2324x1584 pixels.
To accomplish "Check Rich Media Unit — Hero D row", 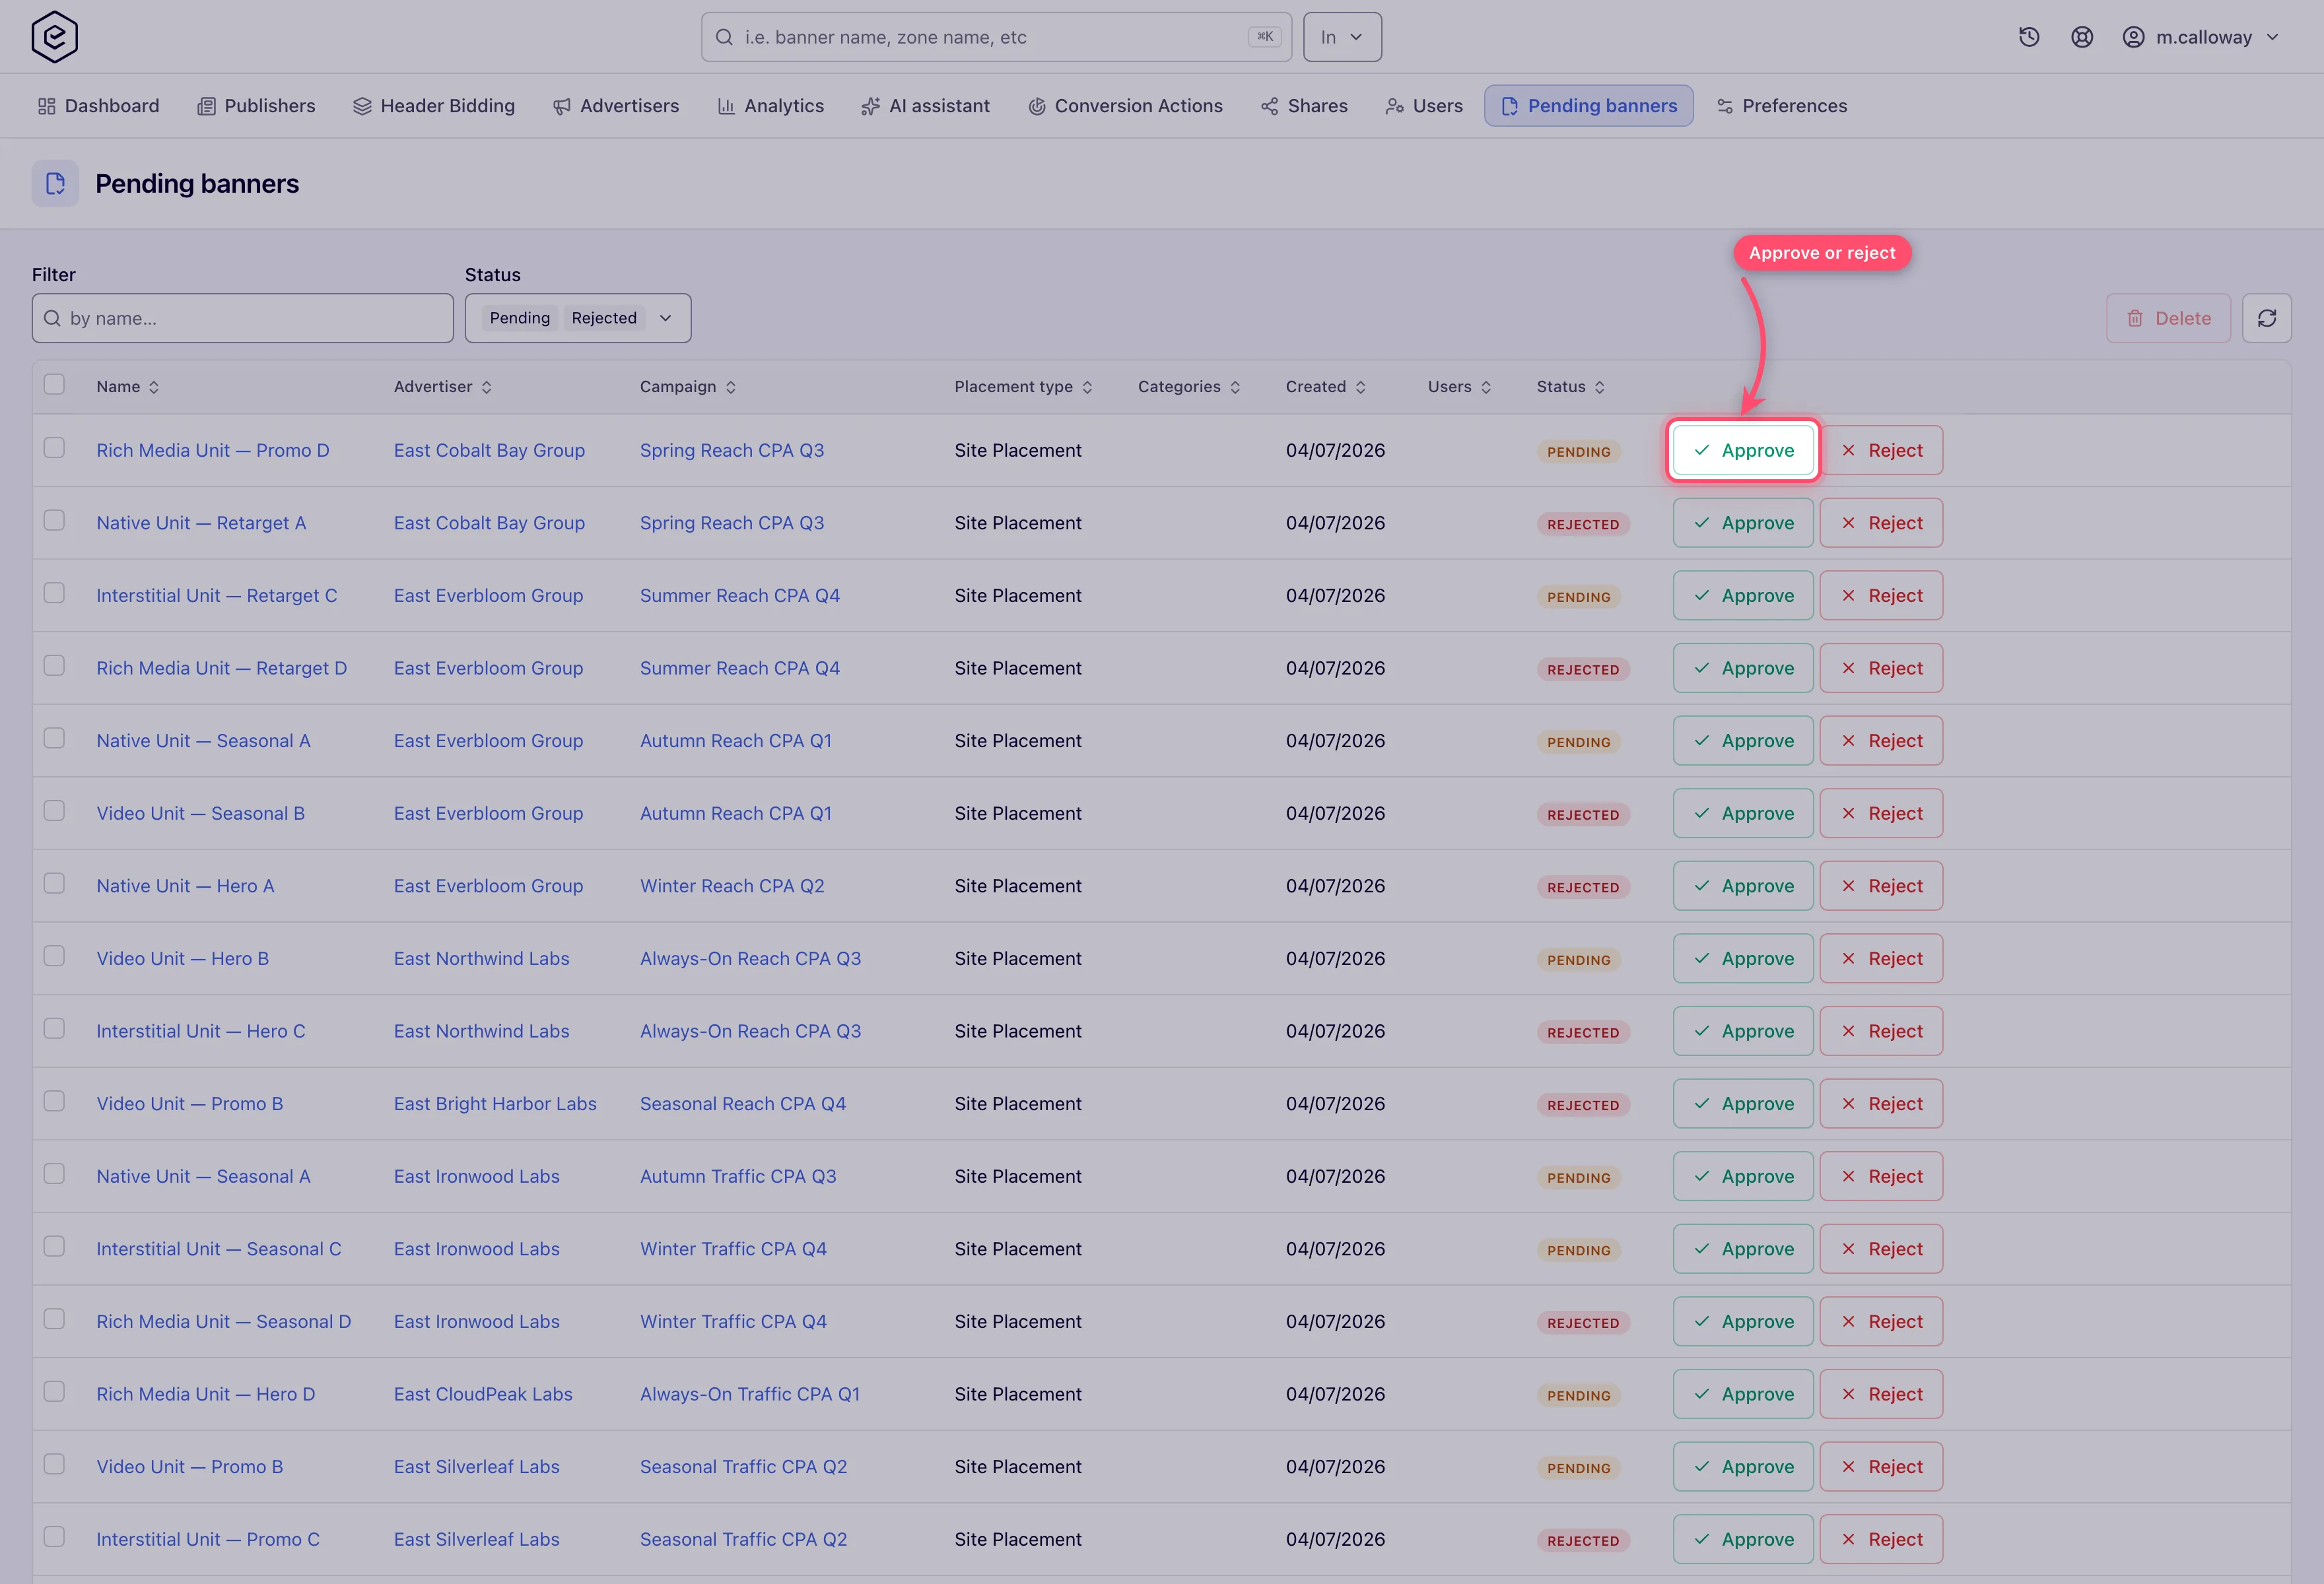I will pyautogui.click(x=54, y=1391).
